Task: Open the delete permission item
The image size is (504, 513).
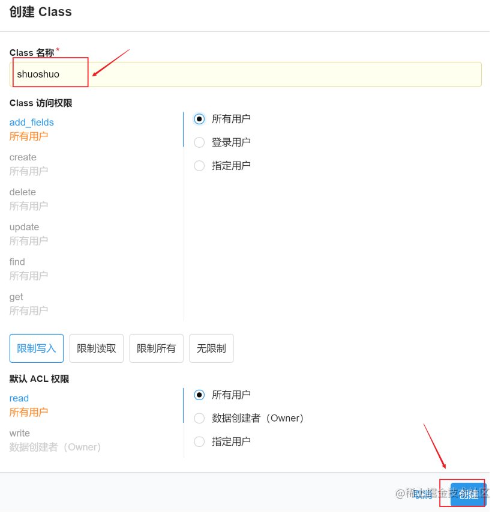Action: click(28, 199)
